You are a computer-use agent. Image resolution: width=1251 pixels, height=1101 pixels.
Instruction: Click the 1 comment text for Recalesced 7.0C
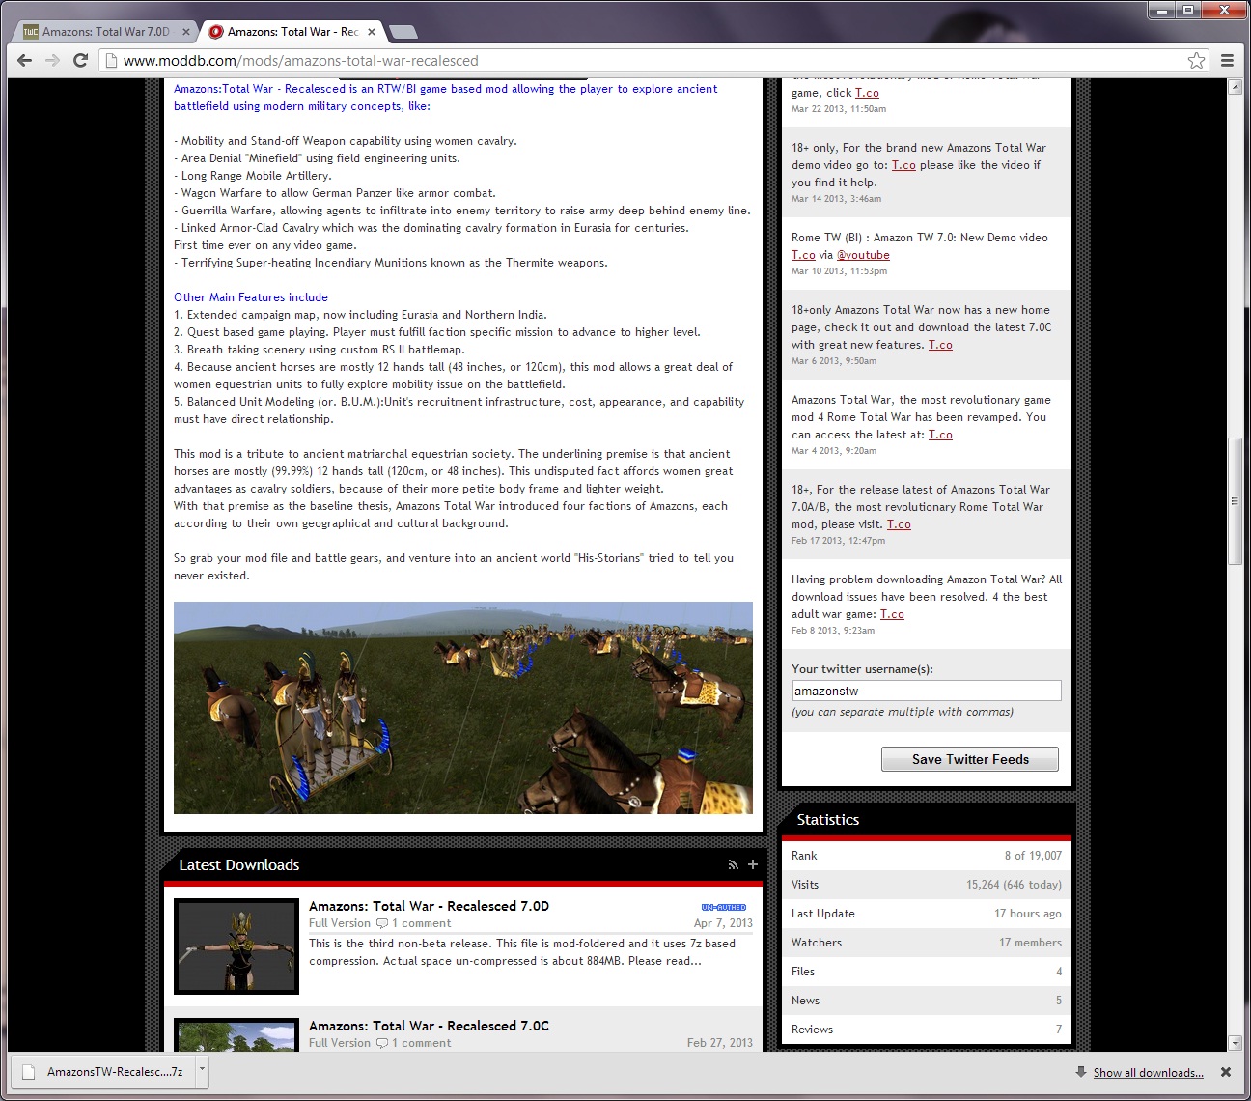(x=421, y=1043)
